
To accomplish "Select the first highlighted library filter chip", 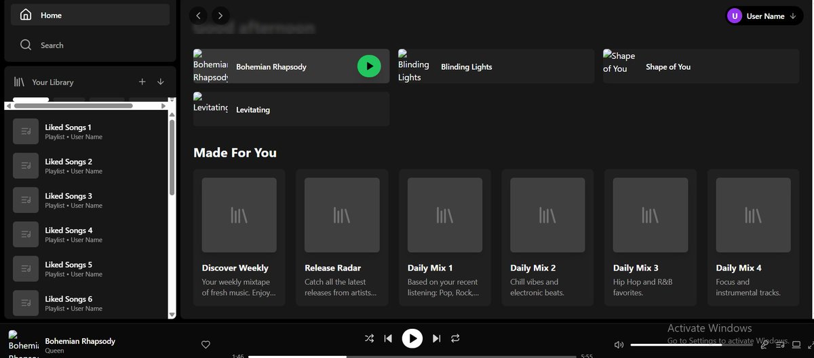I will click(31, 100).
